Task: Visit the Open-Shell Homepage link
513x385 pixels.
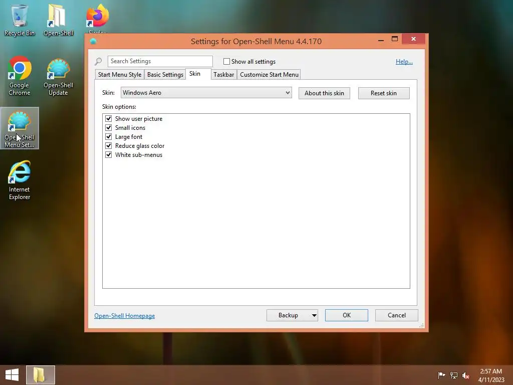Action: click(125, 316)
